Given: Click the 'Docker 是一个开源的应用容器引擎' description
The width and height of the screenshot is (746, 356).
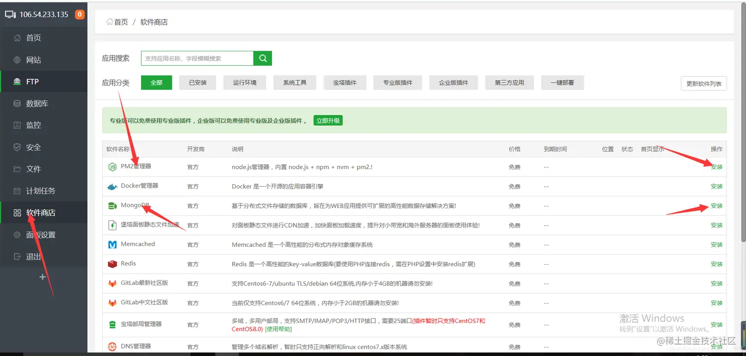Looking at the screenshot, I should click(x=277, y=187).
